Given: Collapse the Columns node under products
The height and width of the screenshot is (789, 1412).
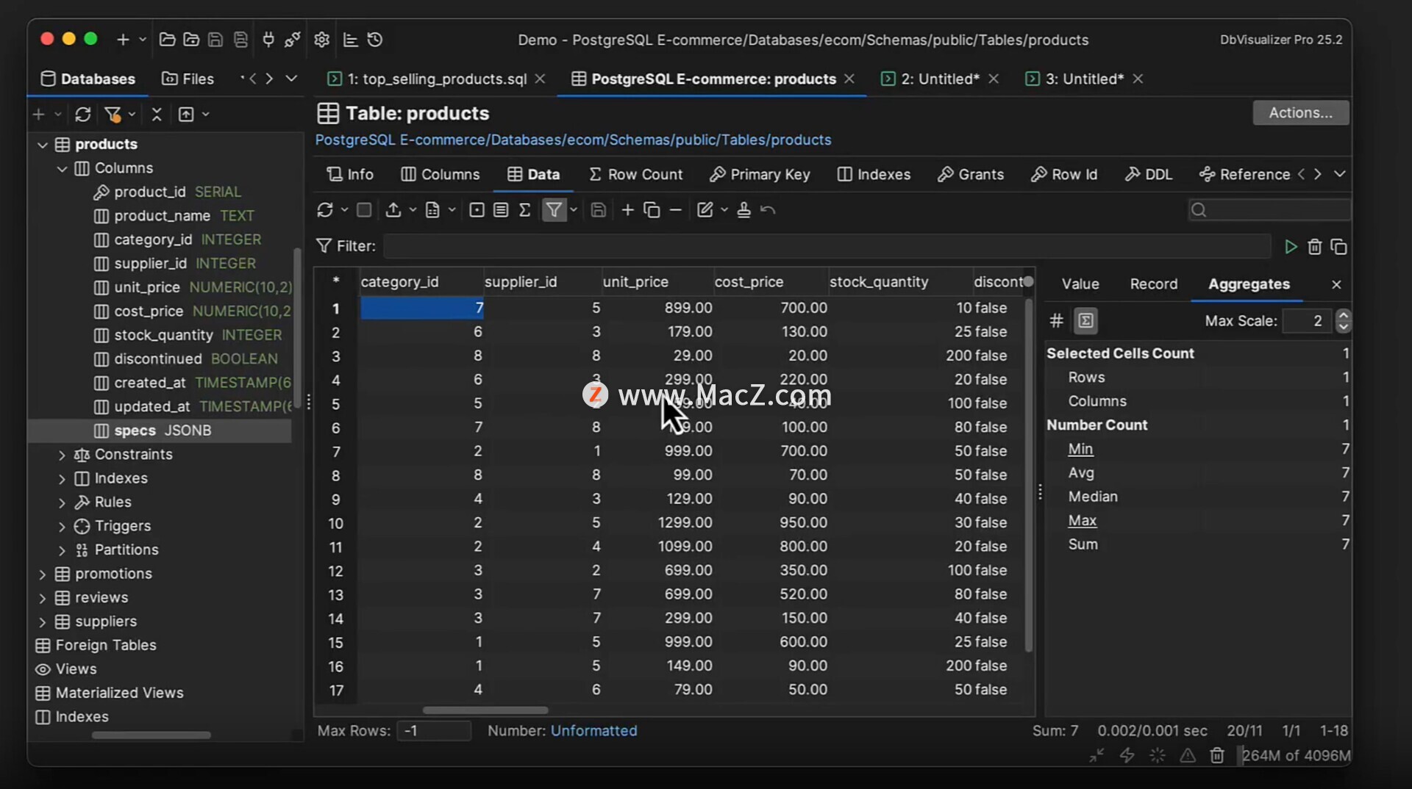Looking at the screenshot, I should 62,169.
